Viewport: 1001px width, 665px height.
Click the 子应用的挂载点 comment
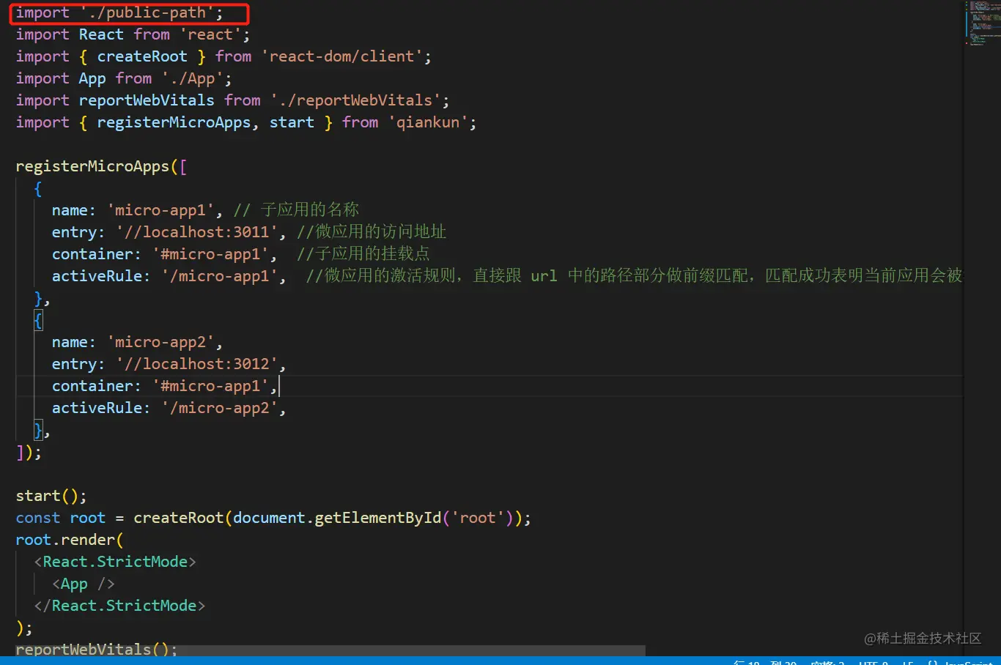pos(363,254)
